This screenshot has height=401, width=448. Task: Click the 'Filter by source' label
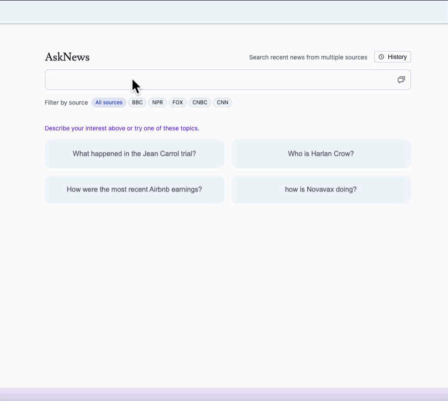66,103
